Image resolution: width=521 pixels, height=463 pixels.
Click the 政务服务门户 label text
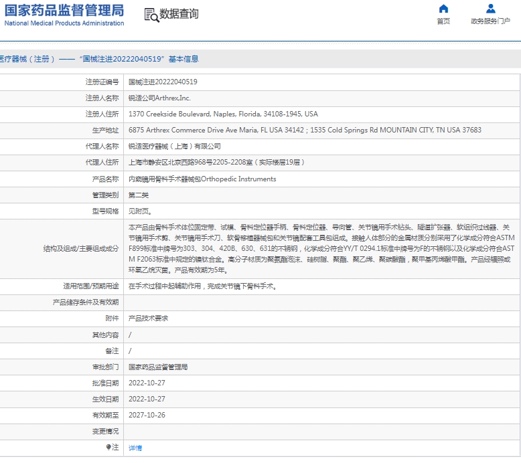490,21
